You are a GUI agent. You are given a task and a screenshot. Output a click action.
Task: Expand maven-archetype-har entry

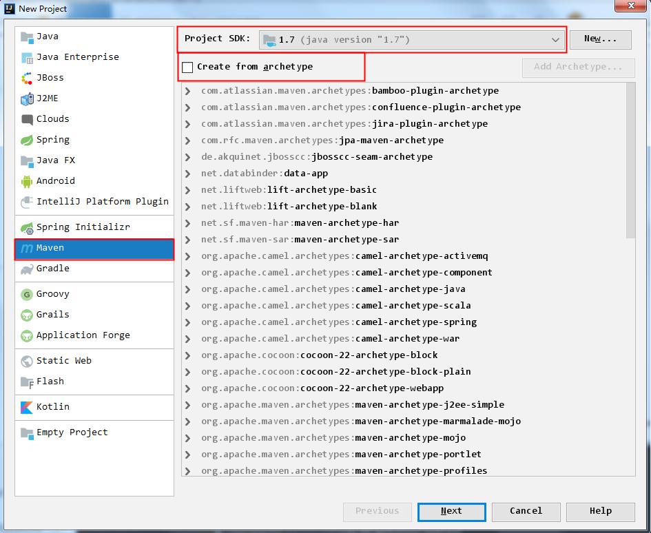click(187, 223)
